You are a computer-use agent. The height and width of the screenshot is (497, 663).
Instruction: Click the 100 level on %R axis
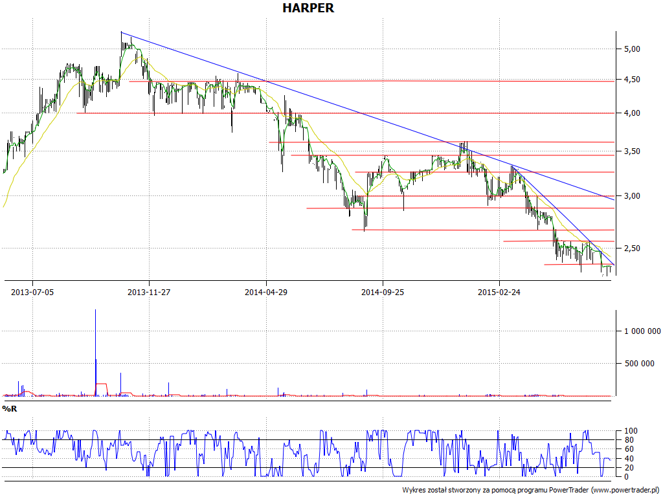(x=631, y=431)
